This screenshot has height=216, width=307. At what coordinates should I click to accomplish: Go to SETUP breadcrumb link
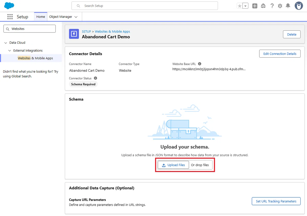[86, 31]
